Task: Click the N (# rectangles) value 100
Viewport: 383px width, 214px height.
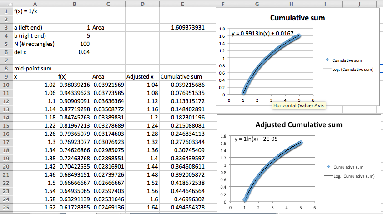Action: [74, 44]
